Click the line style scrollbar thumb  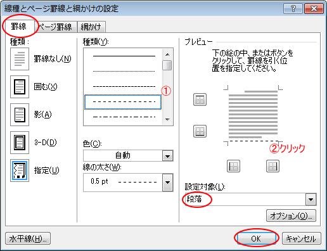point(167,65)
